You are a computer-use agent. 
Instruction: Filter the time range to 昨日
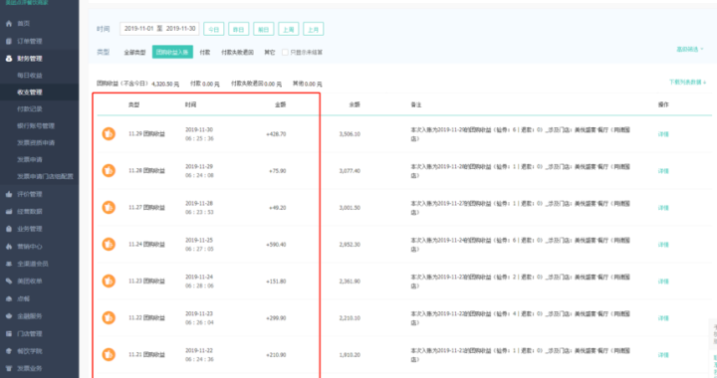[239, 29]
